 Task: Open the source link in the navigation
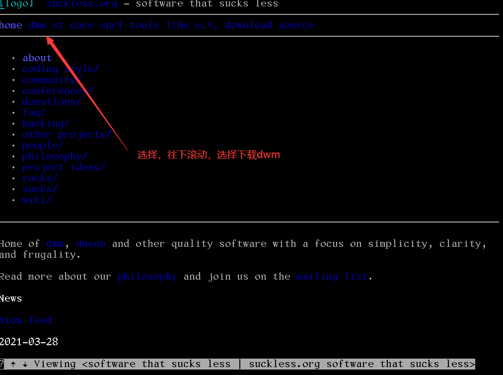(296, 25)
